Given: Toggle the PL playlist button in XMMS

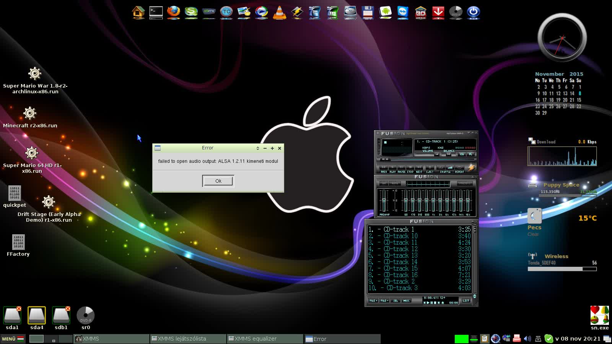Looking at the screenshot, I should pos(470,154).
